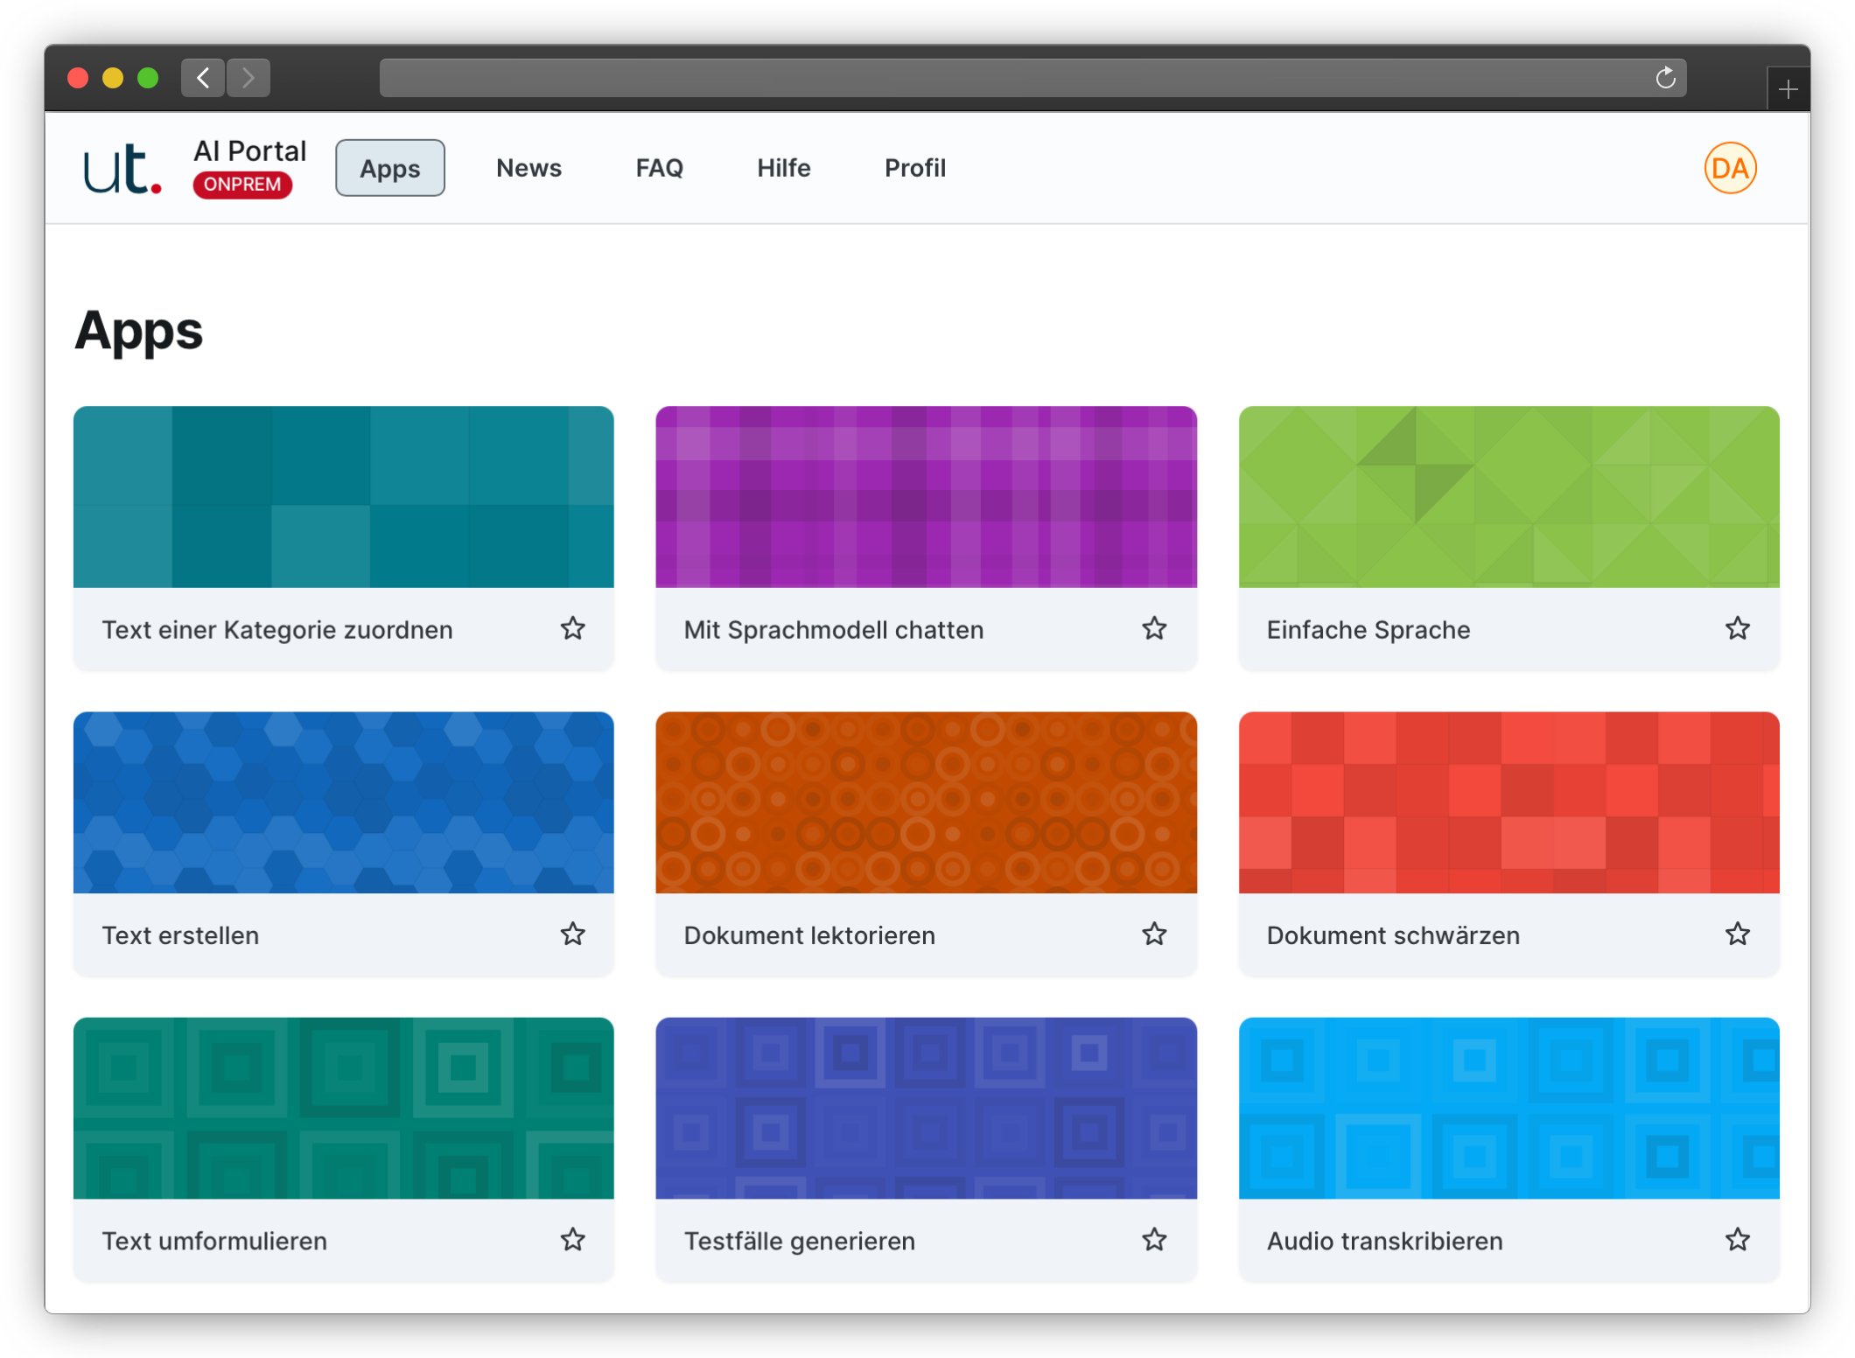Favorite the Text umformulieren app

pyautogui.click(x=572, y=1239)
